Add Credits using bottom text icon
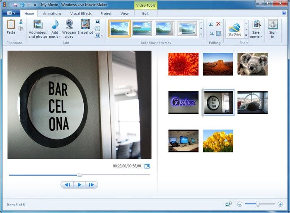Screen dimensions: 290x213 pyautogui.click(x=97, y=35)
